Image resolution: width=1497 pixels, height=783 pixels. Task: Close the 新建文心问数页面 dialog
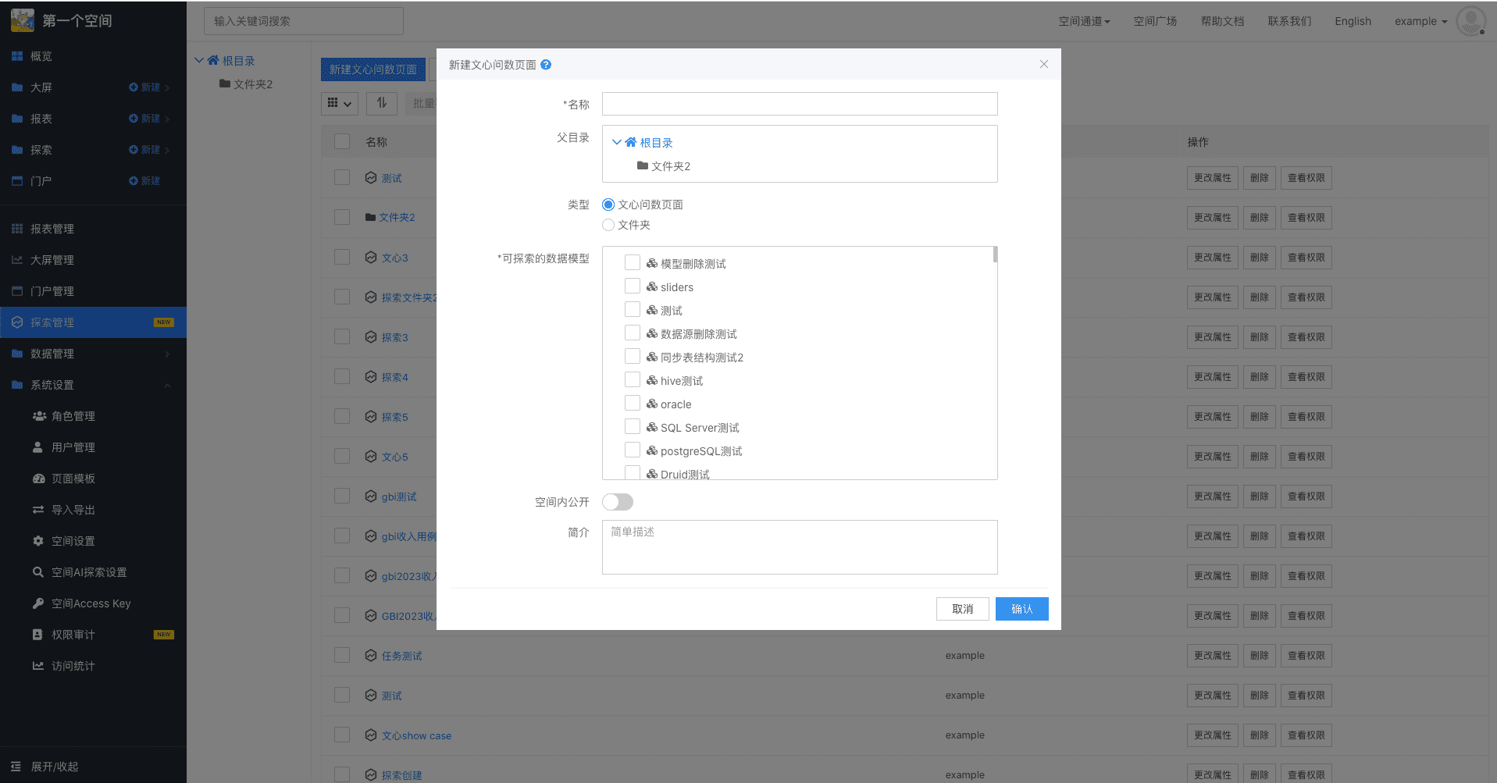tap(1044, 64)
